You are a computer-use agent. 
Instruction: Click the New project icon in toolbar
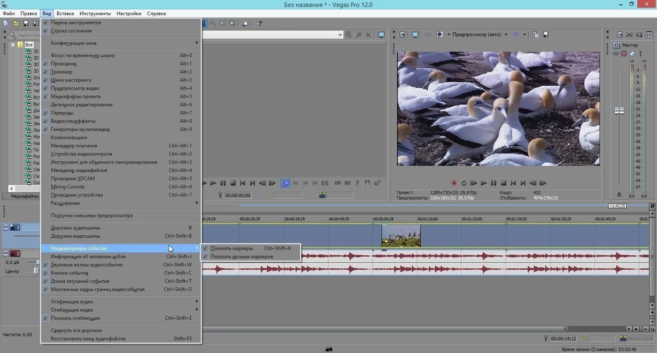(6, 23)
